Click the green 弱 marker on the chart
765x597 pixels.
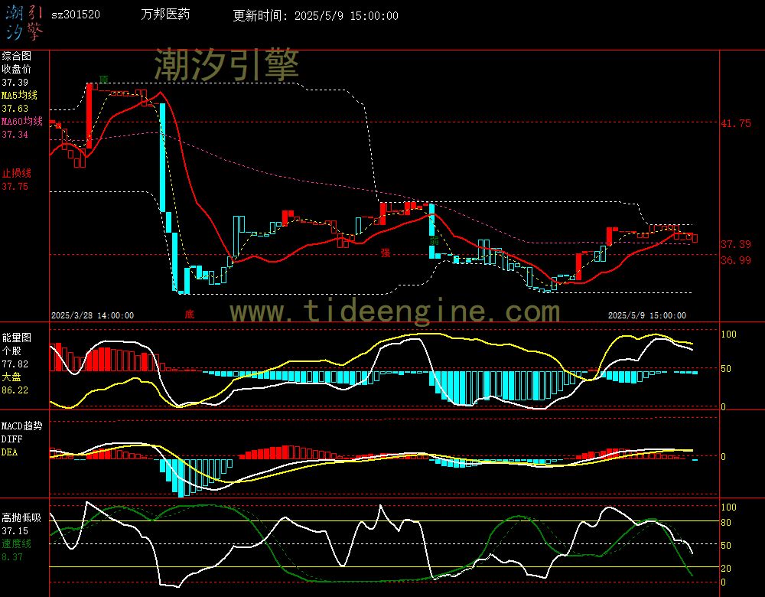tap(435, 240)
